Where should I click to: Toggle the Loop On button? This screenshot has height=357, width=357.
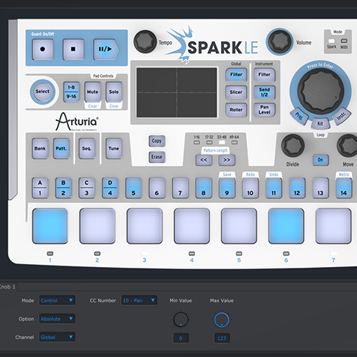coord(320,160)
